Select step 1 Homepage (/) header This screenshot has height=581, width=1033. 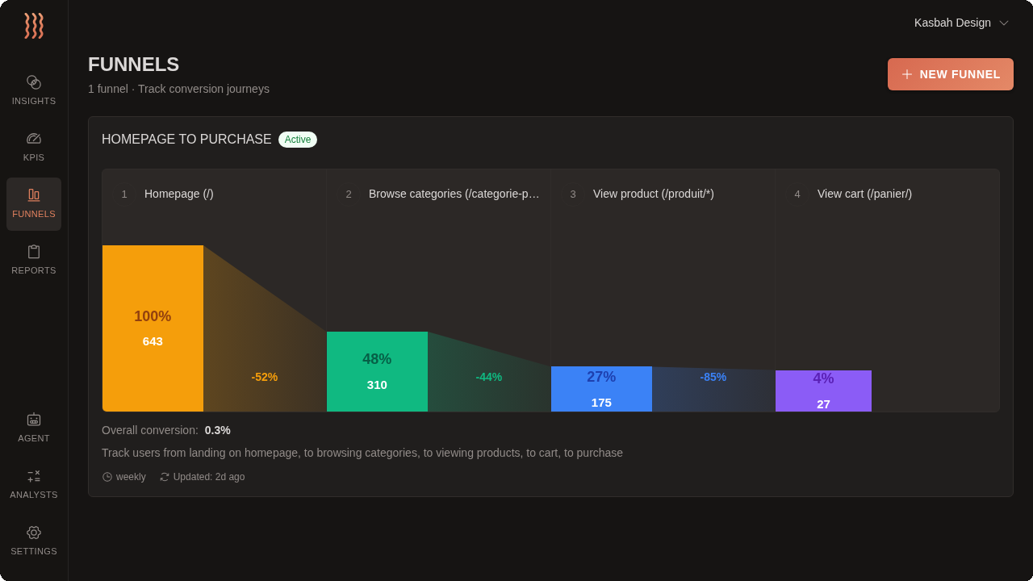[214, 194]
